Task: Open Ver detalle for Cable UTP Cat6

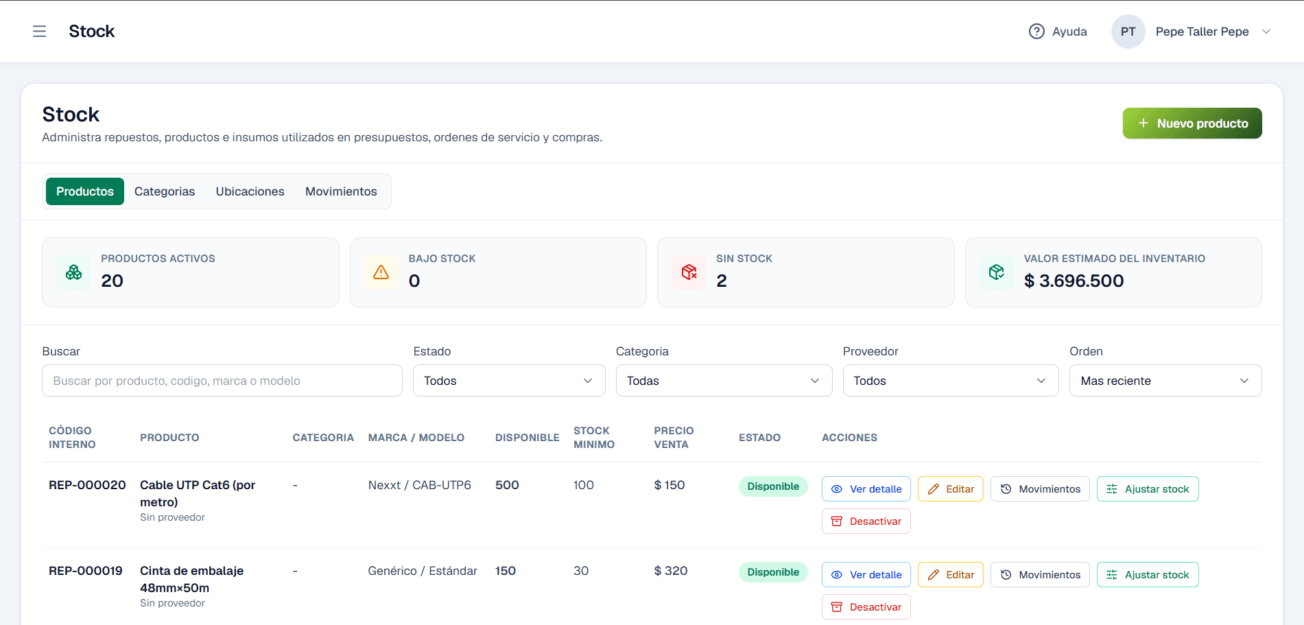Action: [866, 489]
